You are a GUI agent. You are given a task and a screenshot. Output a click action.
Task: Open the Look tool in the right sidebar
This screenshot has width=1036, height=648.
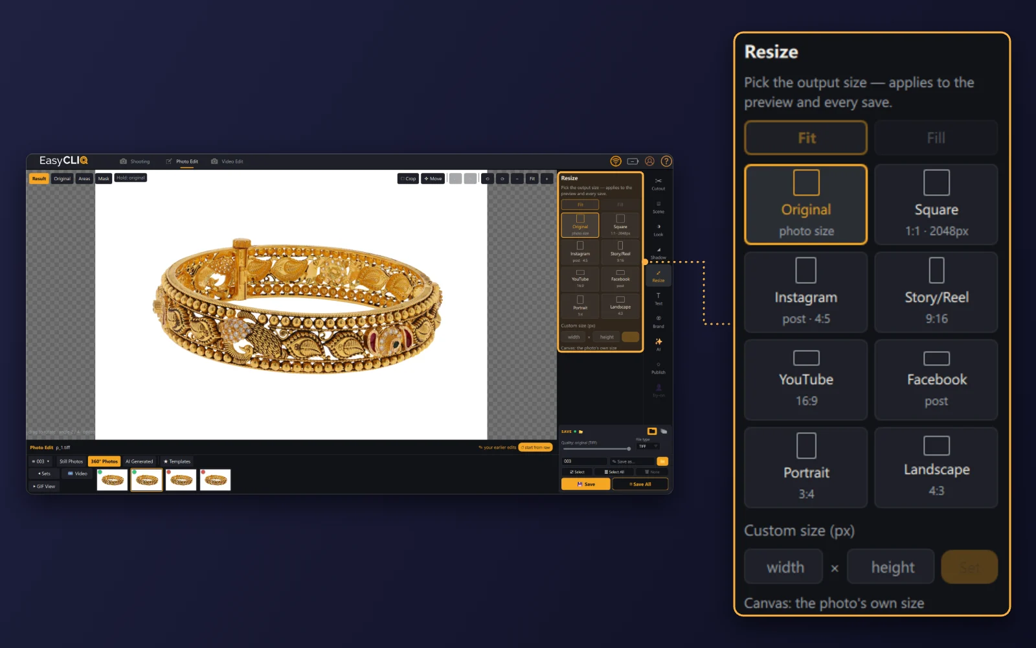[658, 230]
